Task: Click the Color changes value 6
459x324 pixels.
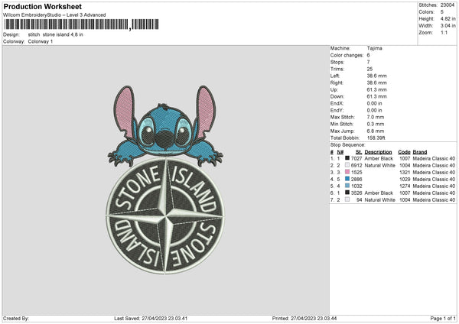Action: tap(368, 55)
